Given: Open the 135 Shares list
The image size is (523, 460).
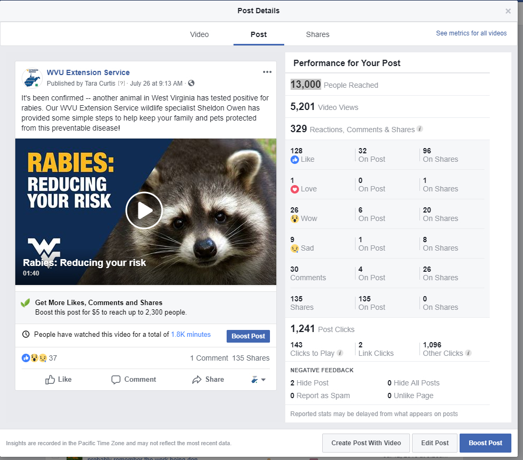Looking at the screenshot, I should (250, 358).
